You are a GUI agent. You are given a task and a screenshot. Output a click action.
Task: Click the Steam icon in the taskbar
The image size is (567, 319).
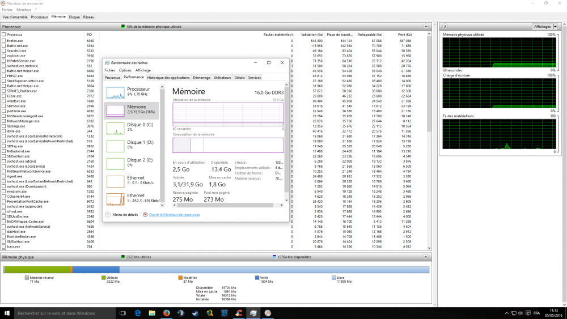click(180, 313)
